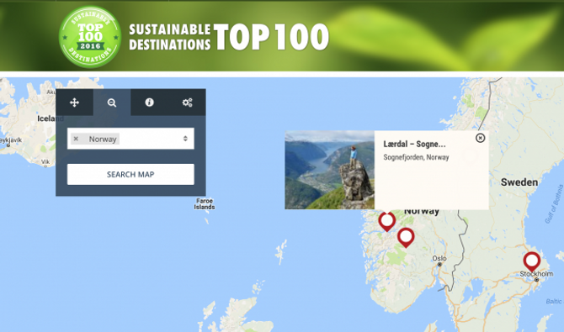The width and height of the screenshot is (564, 332).
Task: Open the search magnifier tab
Action: (112, 103)
